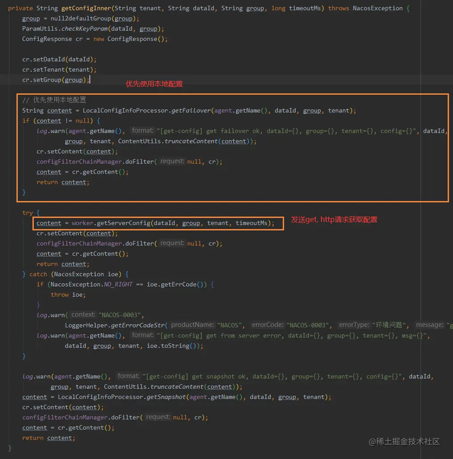The image size is (453, 459).
Task: Click the 'new' keyword before ConfigResponse()
Action: click(x=99, y=39)
